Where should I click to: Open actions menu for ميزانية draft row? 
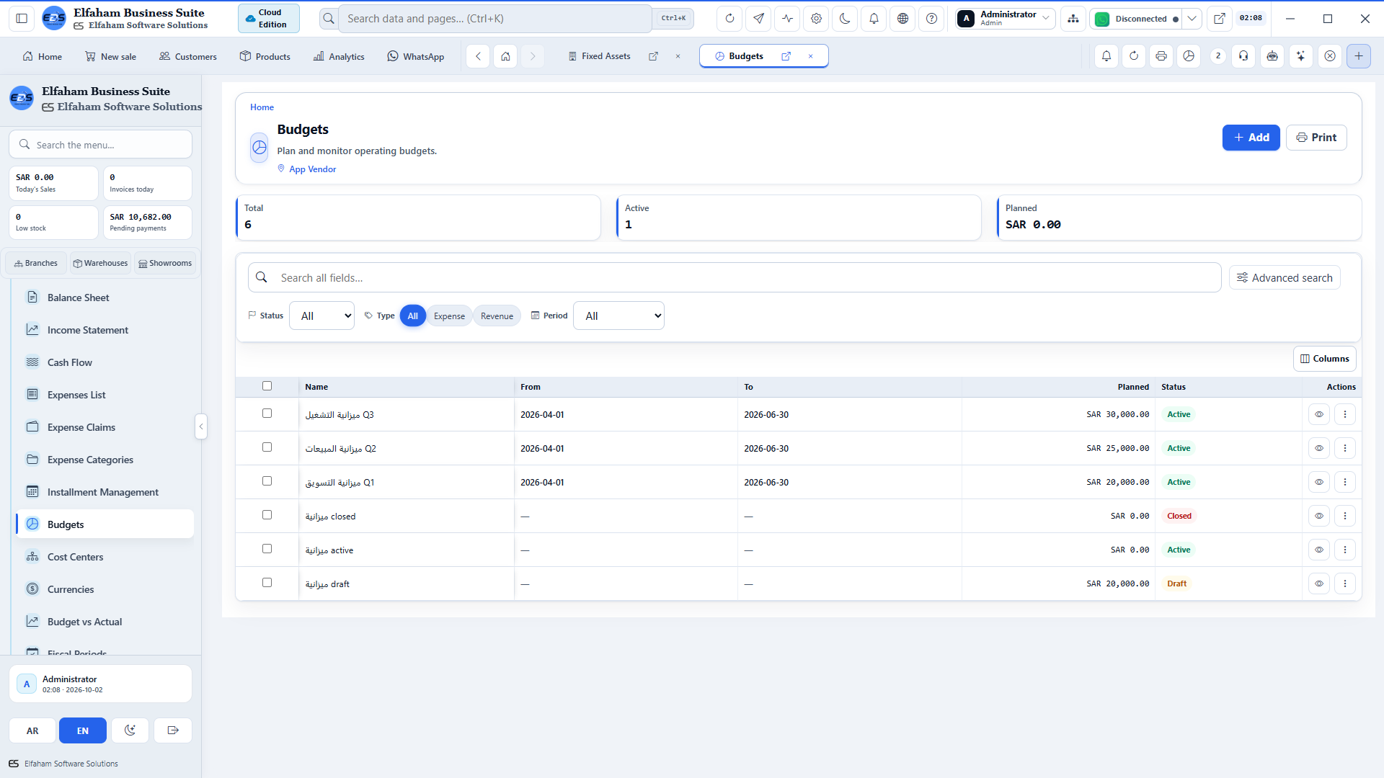[1345, 583]
